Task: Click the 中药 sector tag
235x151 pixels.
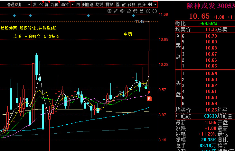Action: click(128, 34)
